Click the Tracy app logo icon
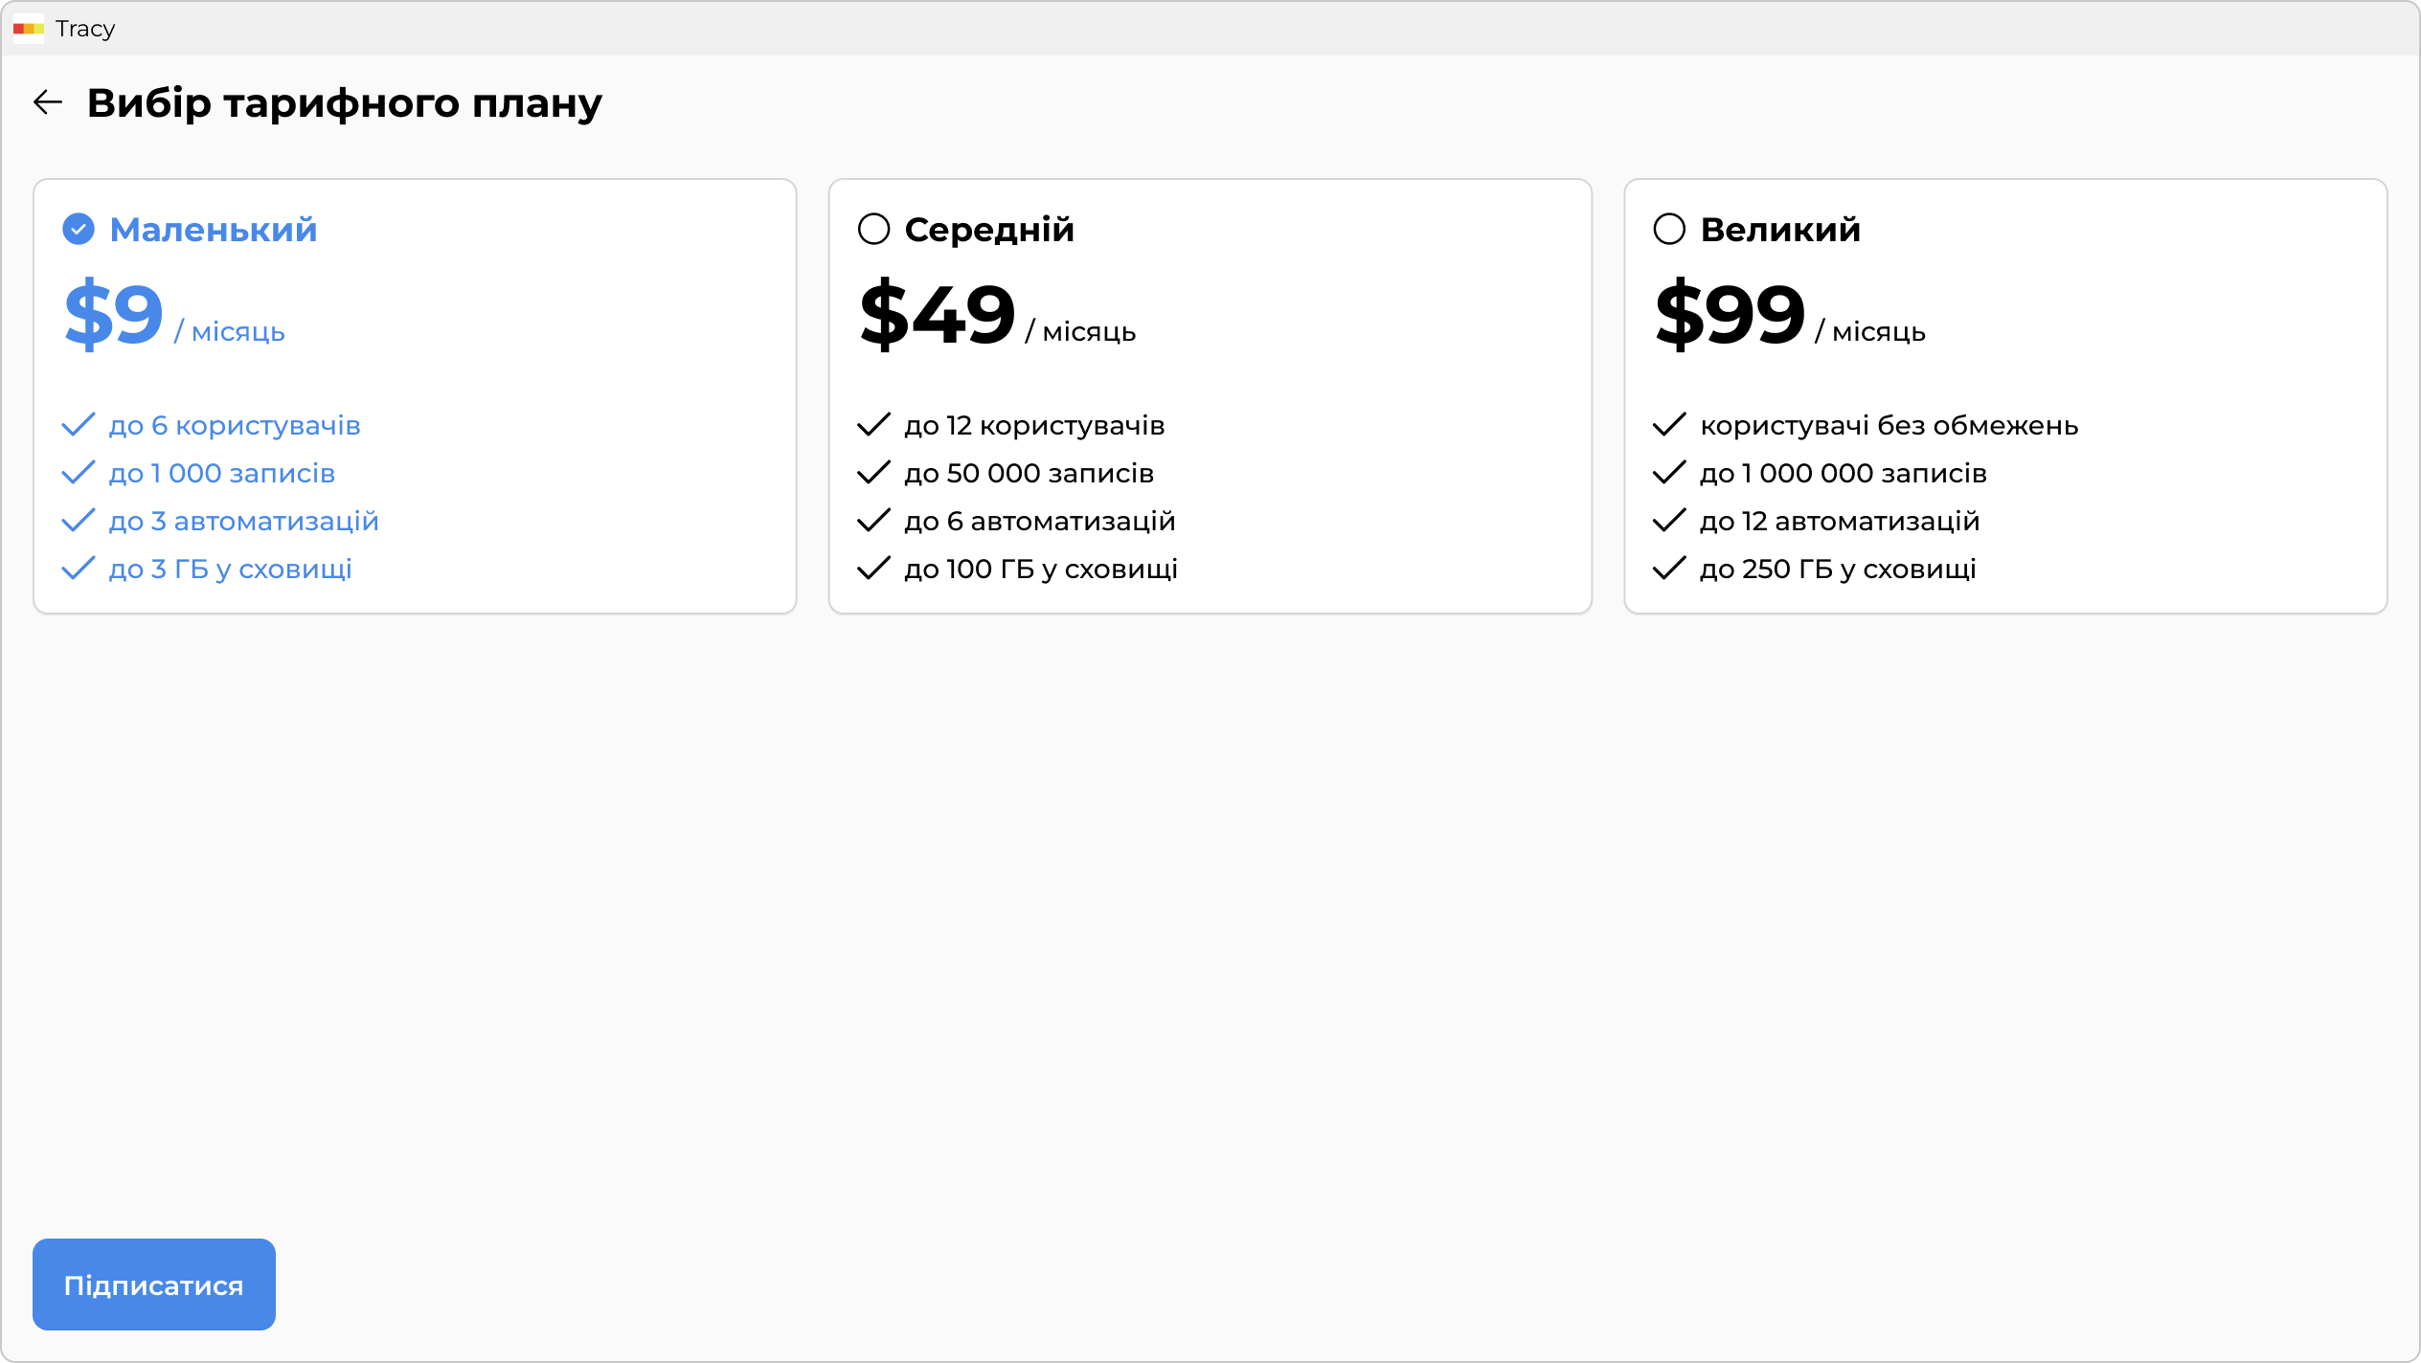 coord(29,29)
